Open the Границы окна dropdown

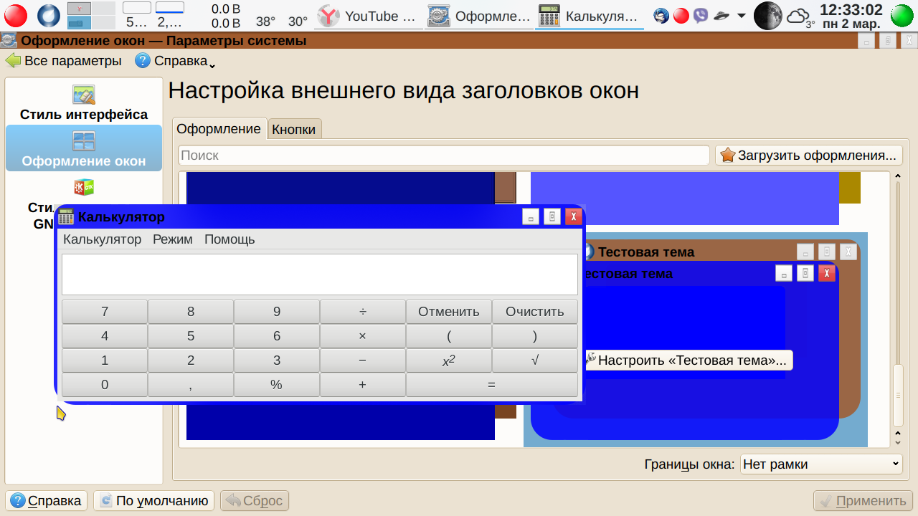pyautogui.click(x=821, y=464)
